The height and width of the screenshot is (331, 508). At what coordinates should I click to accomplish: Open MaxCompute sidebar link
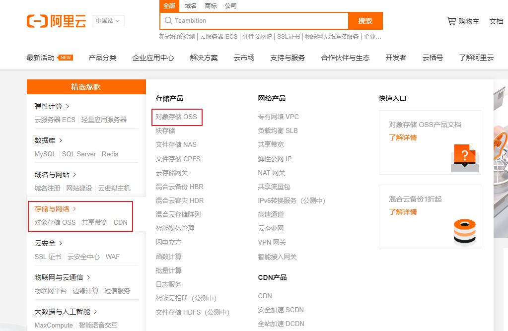point(54,325)
